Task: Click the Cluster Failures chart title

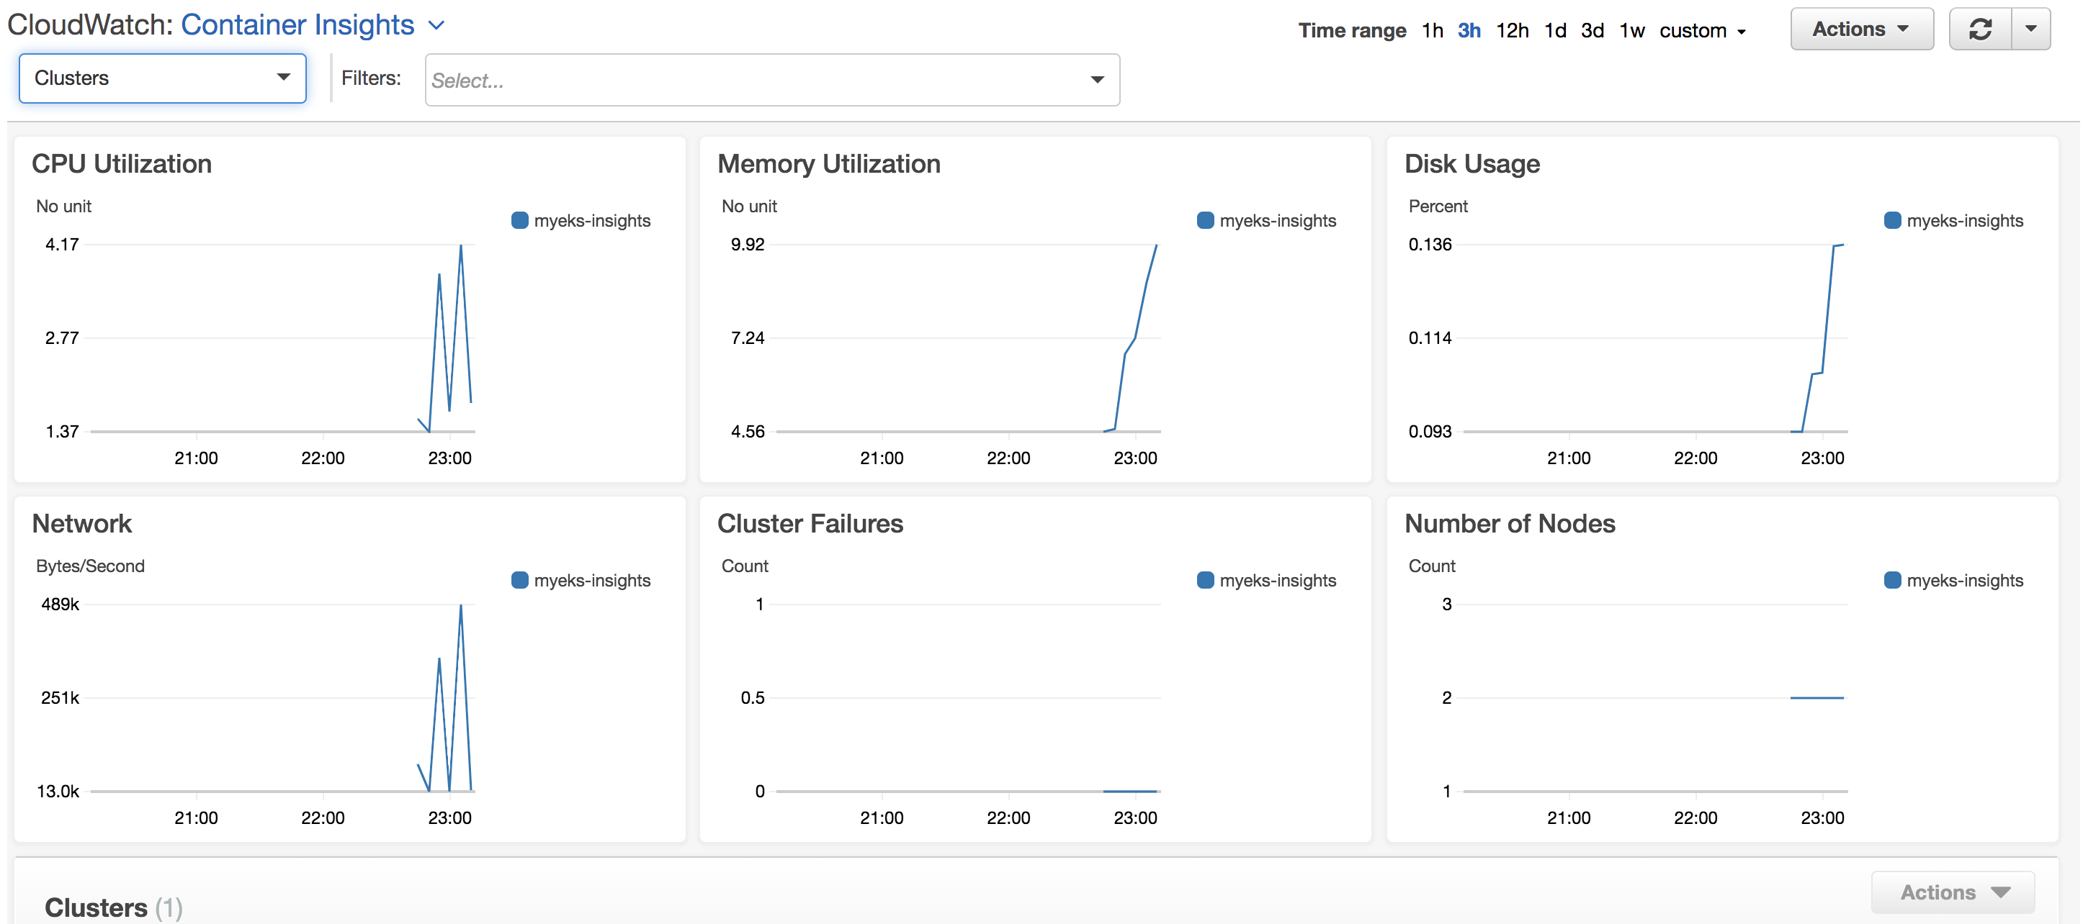Action: click(x=810, y=523)
